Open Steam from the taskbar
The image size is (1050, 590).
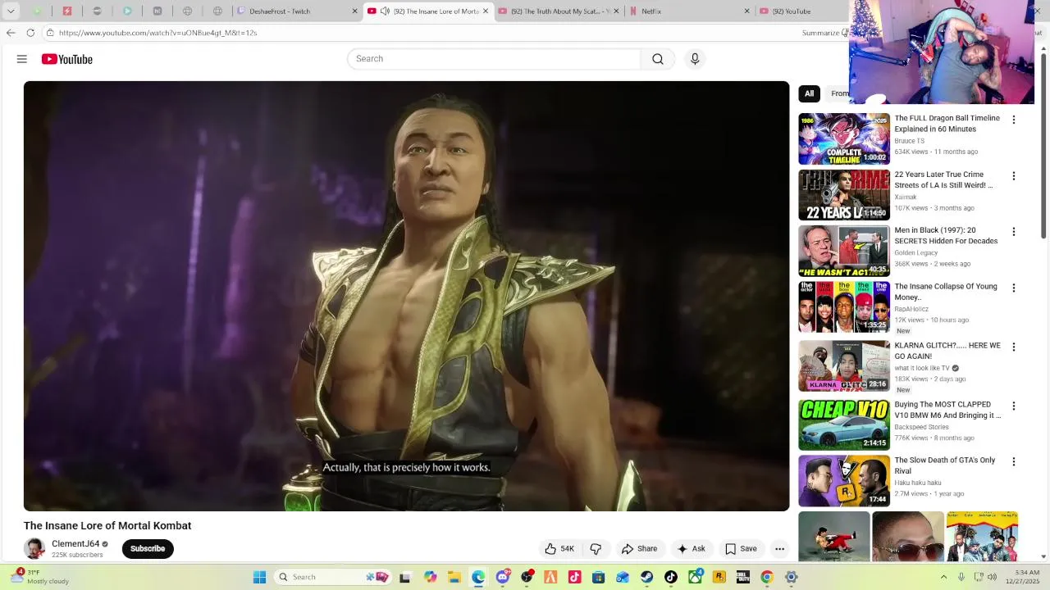pos(647,577)
